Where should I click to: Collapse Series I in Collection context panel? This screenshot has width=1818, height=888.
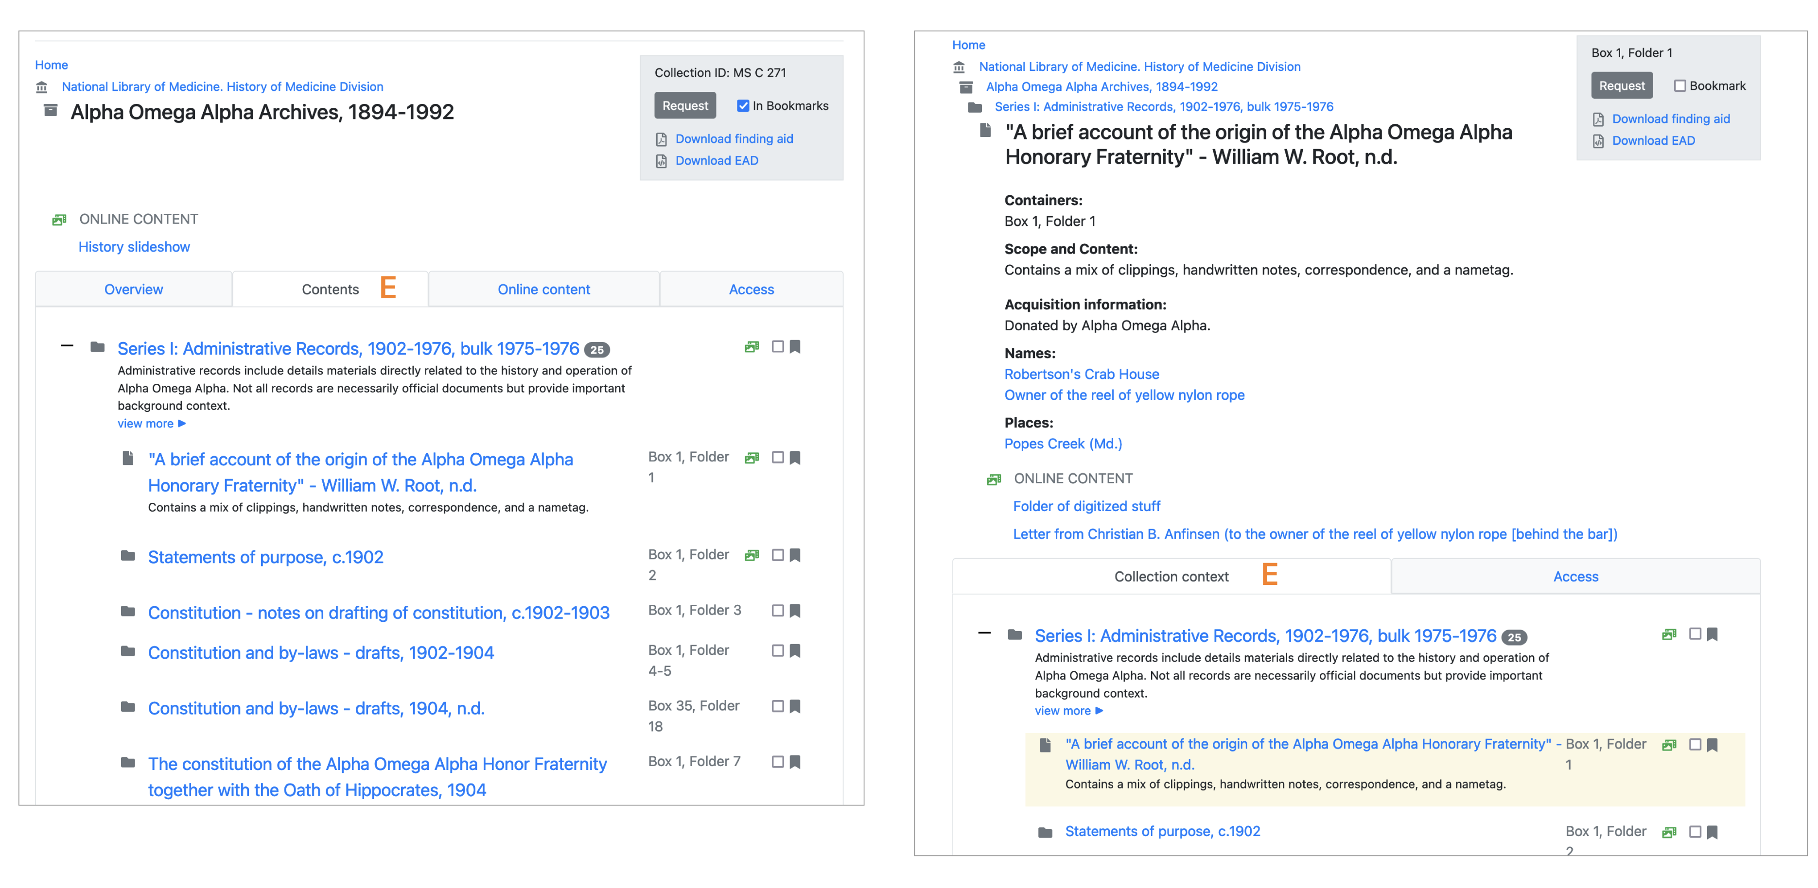[x=984, y=633]
